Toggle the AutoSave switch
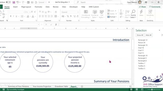The height and width of the screenshot is (91, 163). [8, 2]
